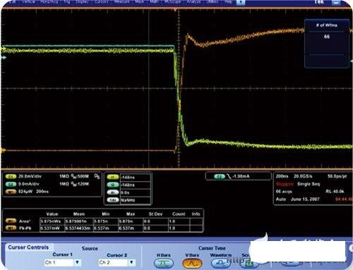
Task: Click the horizontal scale readout 200ns
Action: click(x=282, y=176)
